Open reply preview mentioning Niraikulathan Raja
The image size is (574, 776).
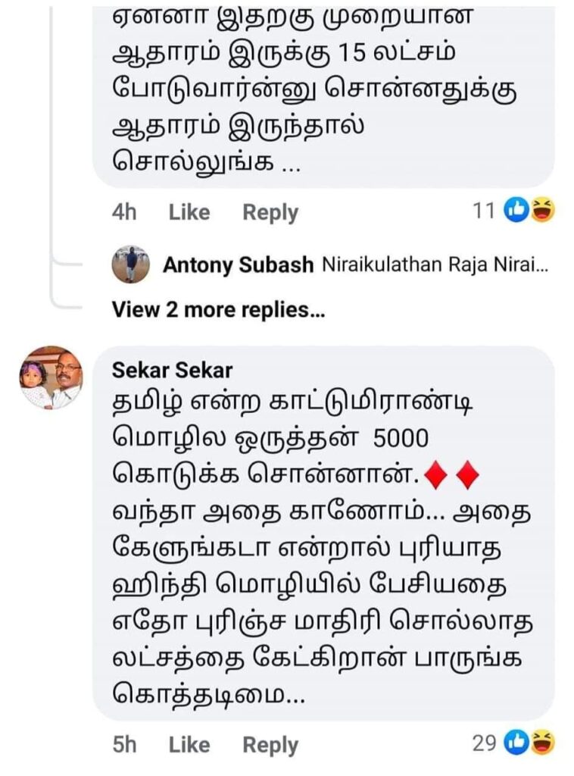(434, 265)
